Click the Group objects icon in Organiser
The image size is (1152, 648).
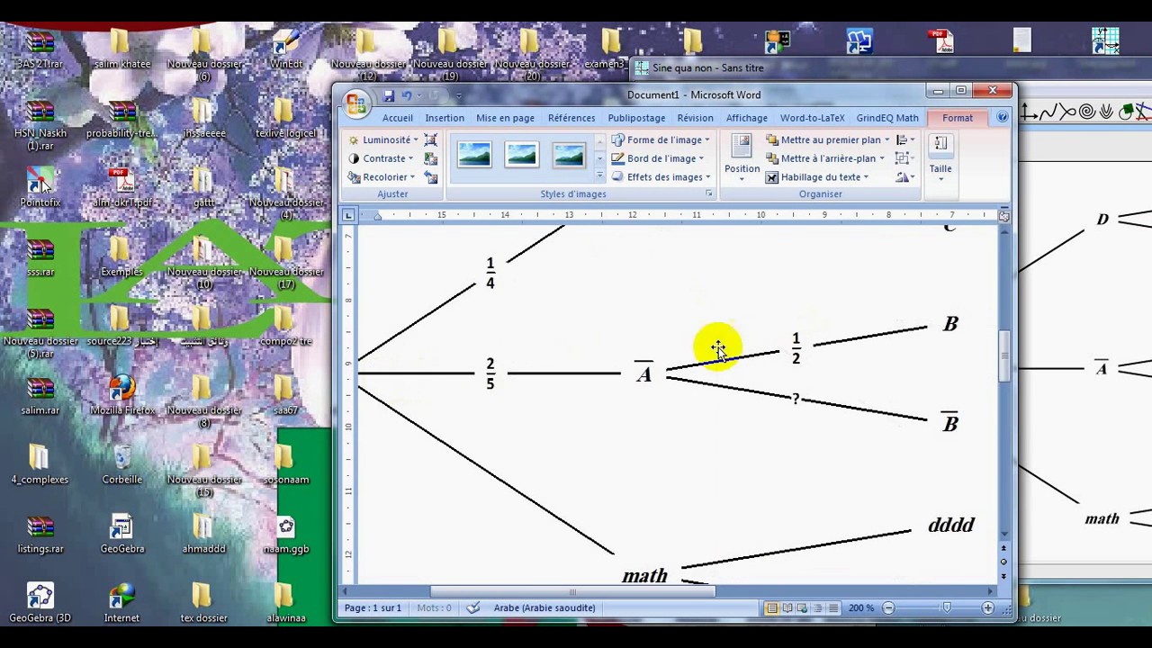[x=904, y=158]
